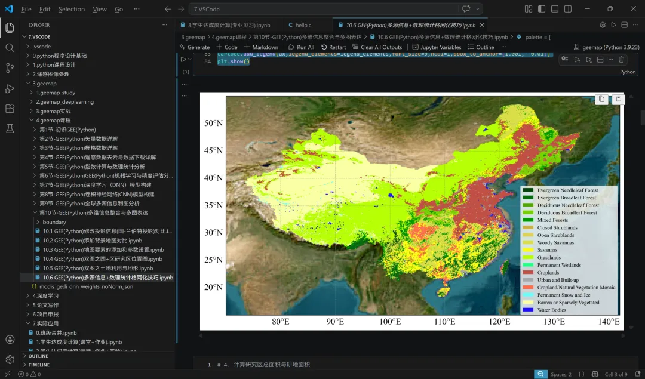
Task: Open the Manage gear in activity bar
Action: (10, 360)
